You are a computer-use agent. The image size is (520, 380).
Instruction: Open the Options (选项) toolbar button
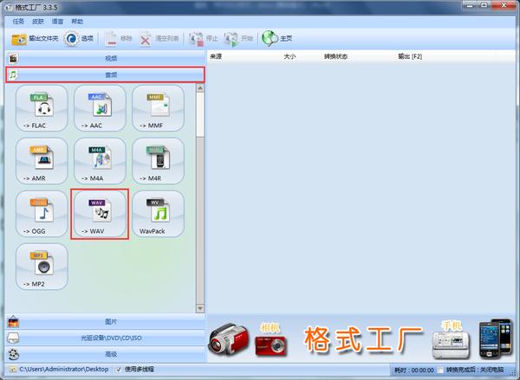79,39
